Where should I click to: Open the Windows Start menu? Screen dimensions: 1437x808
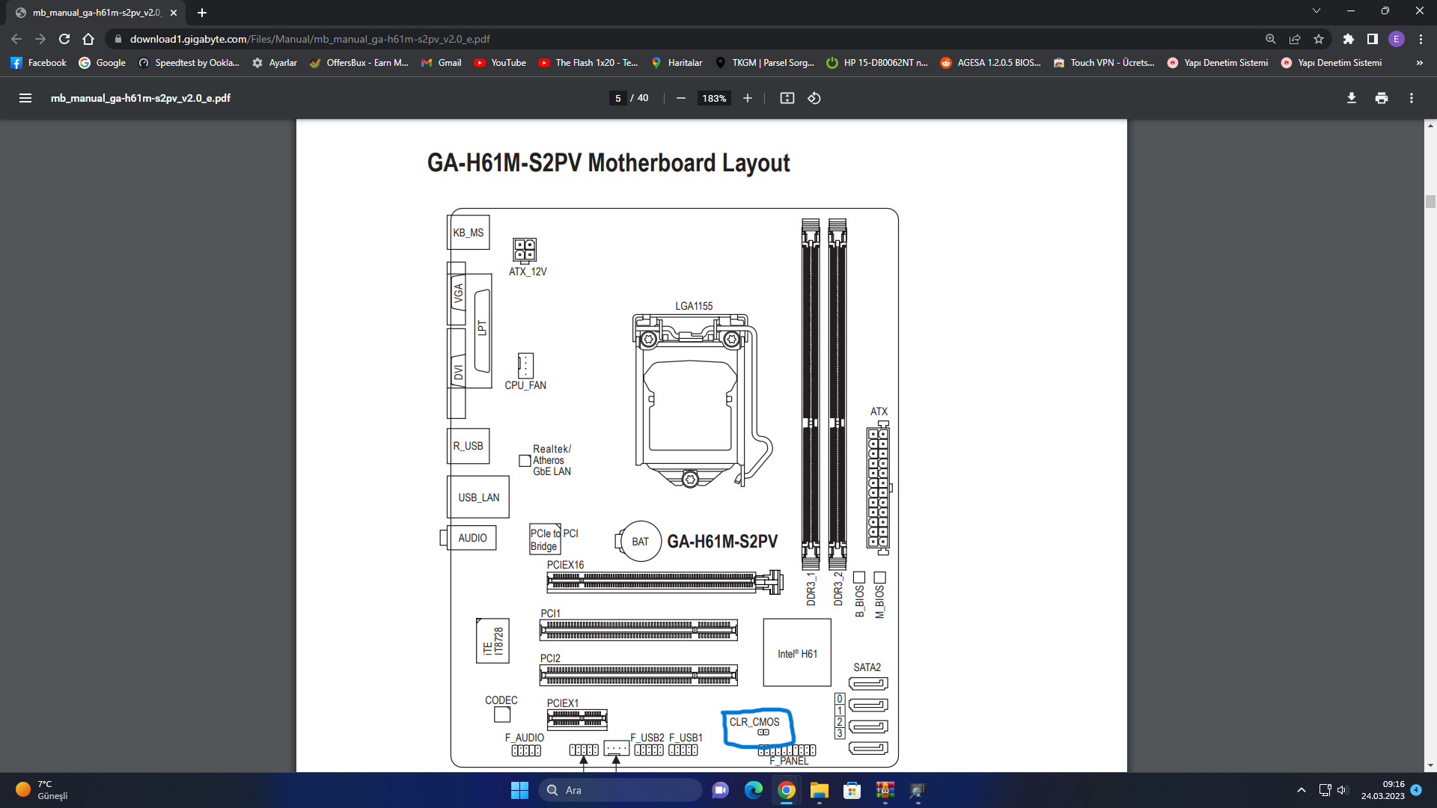(519, 790)
